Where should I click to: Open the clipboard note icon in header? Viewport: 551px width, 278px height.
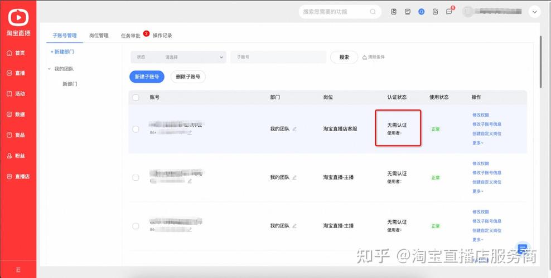(x=394, y=12)
